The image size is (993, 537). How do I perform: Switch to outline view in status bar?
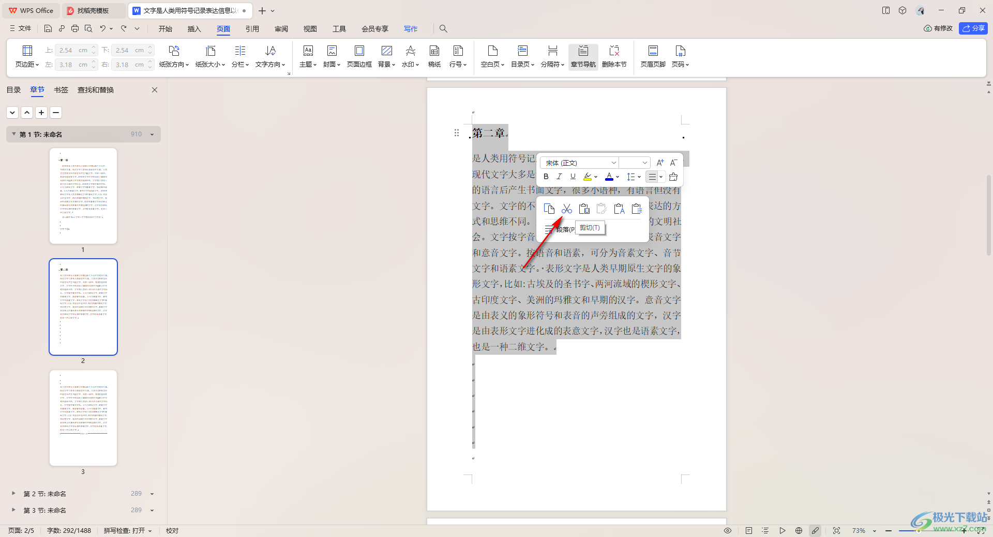765,530
